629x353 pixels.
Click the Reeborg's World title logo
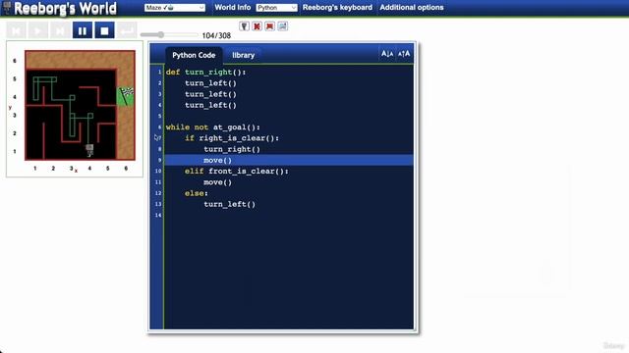pyautogui.click(x=65, y=9)
